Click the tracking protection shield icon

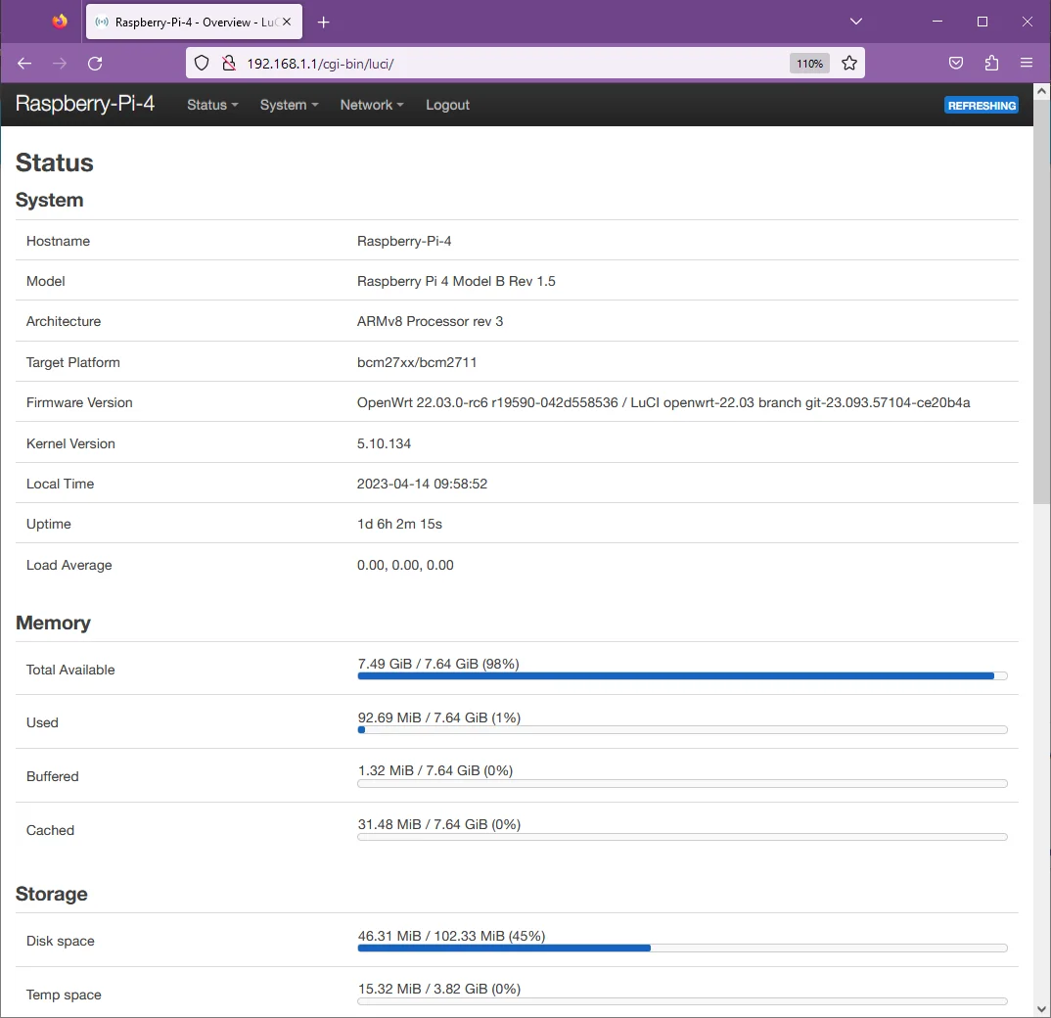[x=202, y=64]
